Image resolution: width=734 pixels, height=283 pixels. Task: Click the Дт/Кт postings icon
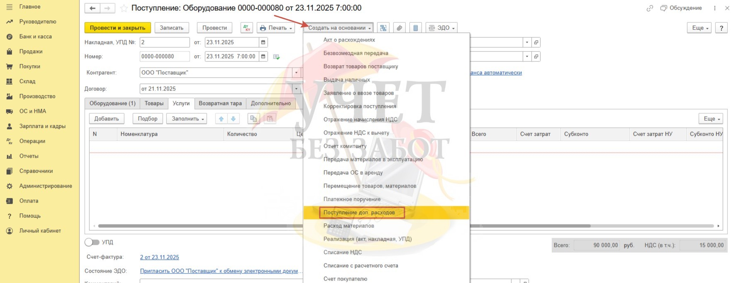pos(247,28)
